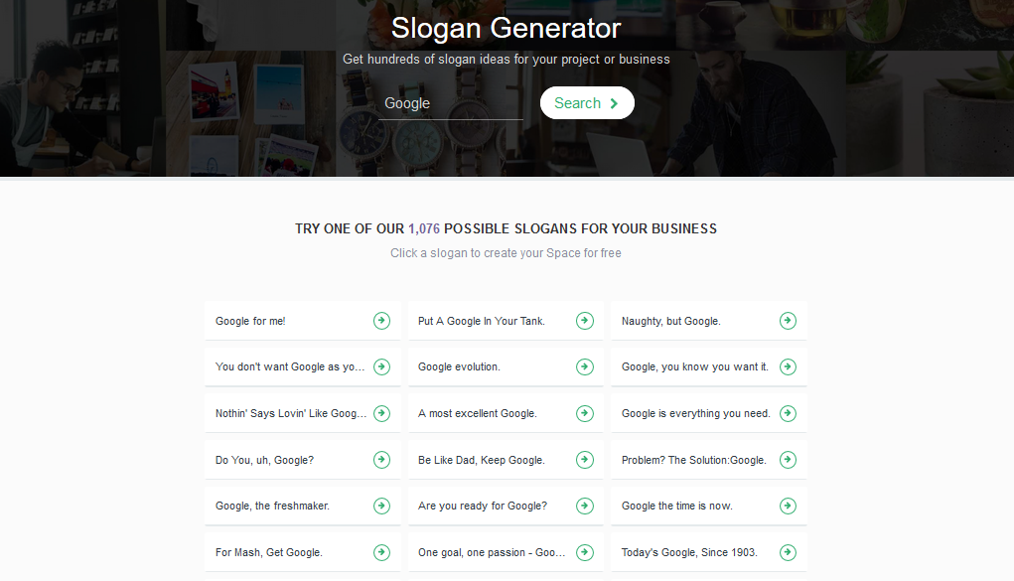
Task: Select slogan "Nothin' Says Lovin' Like Goog..."
Action: coord(303,413)
